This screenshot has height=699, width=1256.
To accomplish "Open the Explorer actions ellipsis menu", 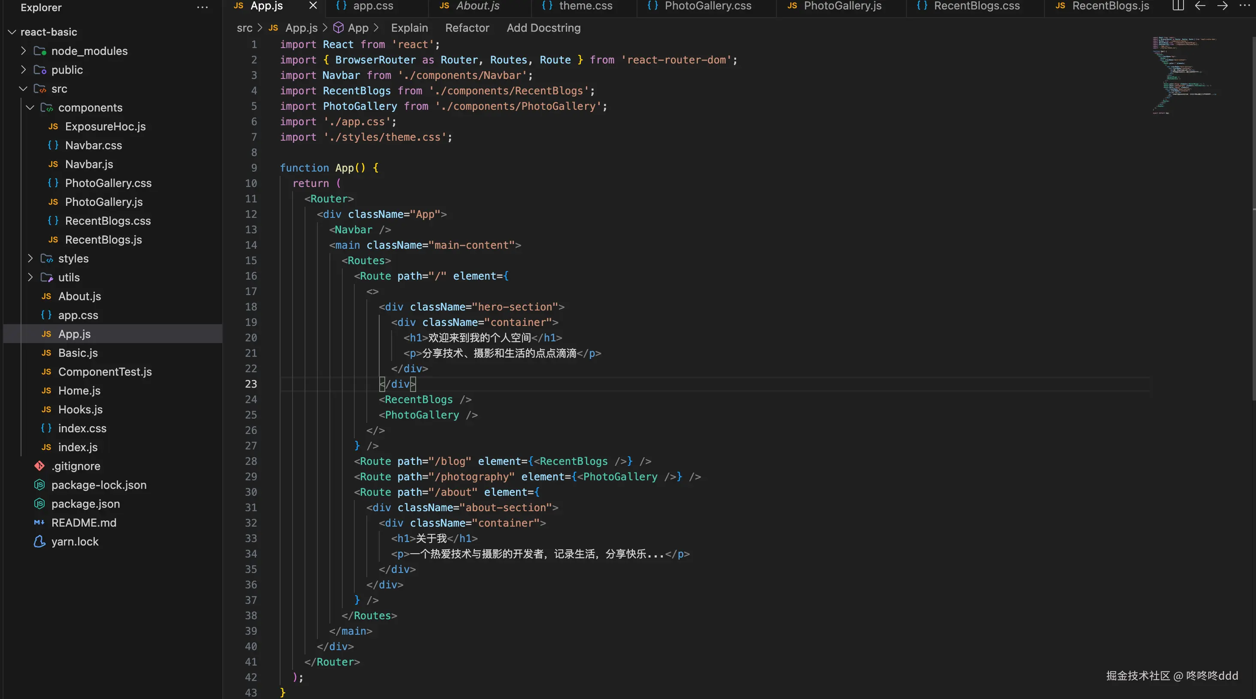I will pyautogui.click(x=202, y=7).
